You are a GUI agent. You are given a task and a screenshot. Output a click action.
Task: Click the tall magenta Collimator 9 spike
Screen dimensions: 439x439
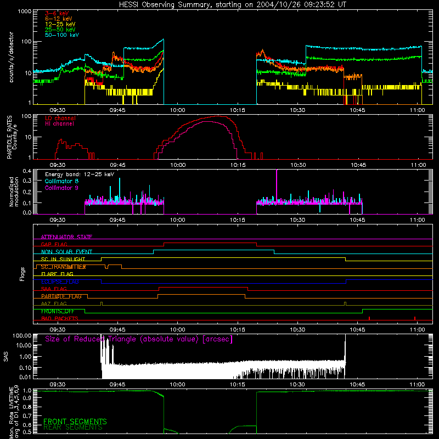277,185
